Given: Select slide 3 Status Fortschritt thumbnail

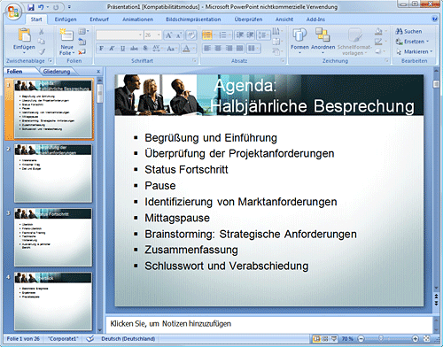Looking at the screenshot, I should pyautogui.click(x=53, y=237).
